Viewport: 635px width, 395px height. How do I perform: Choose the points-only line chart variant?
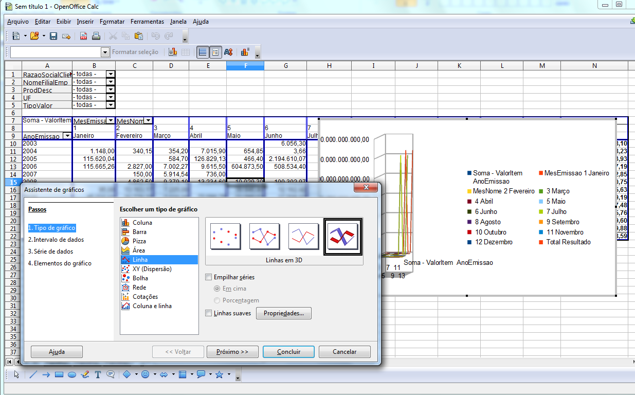click(225, 237)
